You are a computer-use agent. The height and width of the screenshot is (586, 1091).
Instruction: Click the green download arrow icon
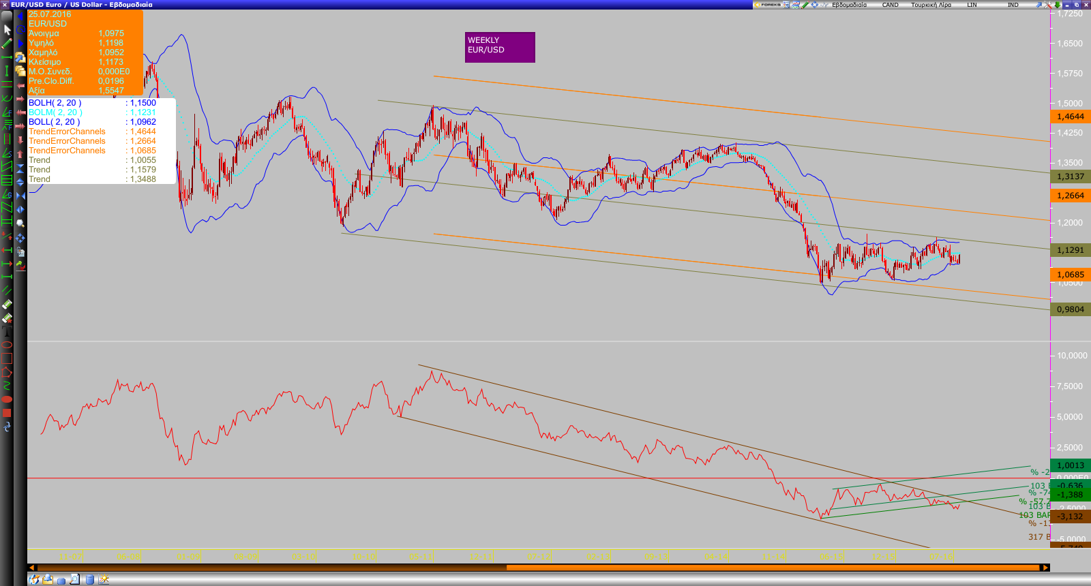1058,5
